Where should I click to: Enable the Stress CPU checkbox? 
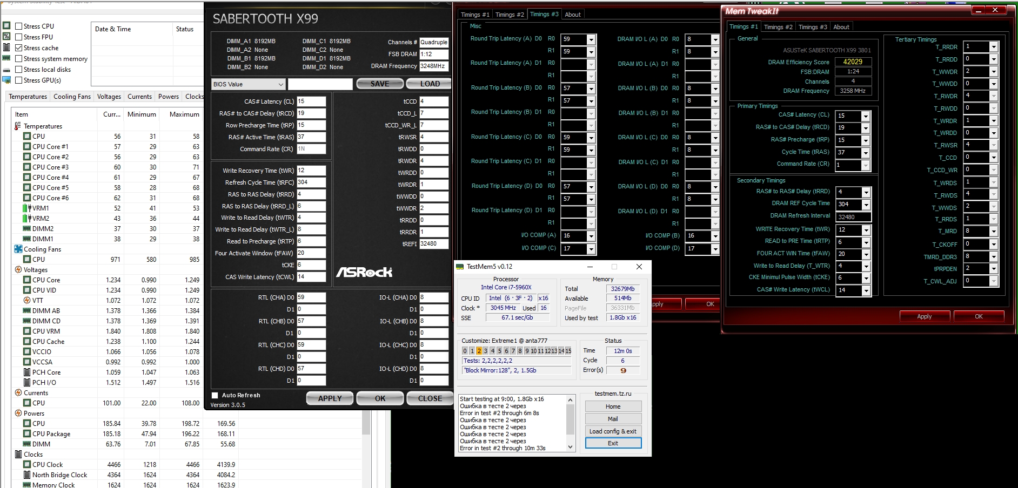[x=19, y=26]
